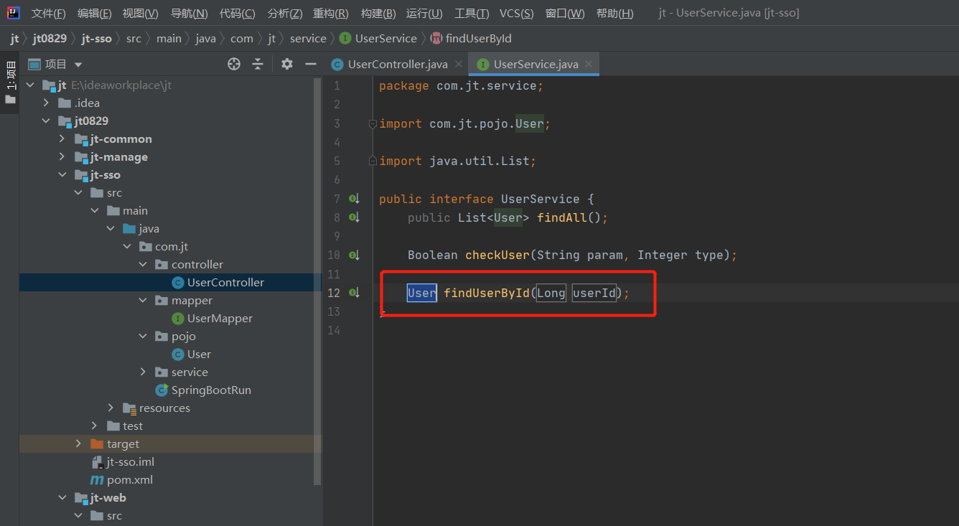The height and width of the screenshot is (526, 959).
Task: Click the Collapse All icon in project panel
Action: [258, 64]
